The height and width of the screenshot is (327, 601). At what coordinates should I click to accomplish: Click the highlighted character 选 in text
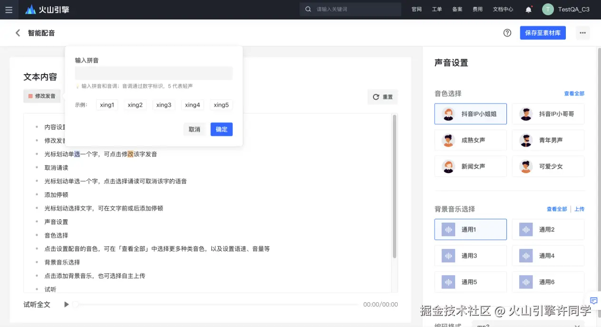coord(77,154)
